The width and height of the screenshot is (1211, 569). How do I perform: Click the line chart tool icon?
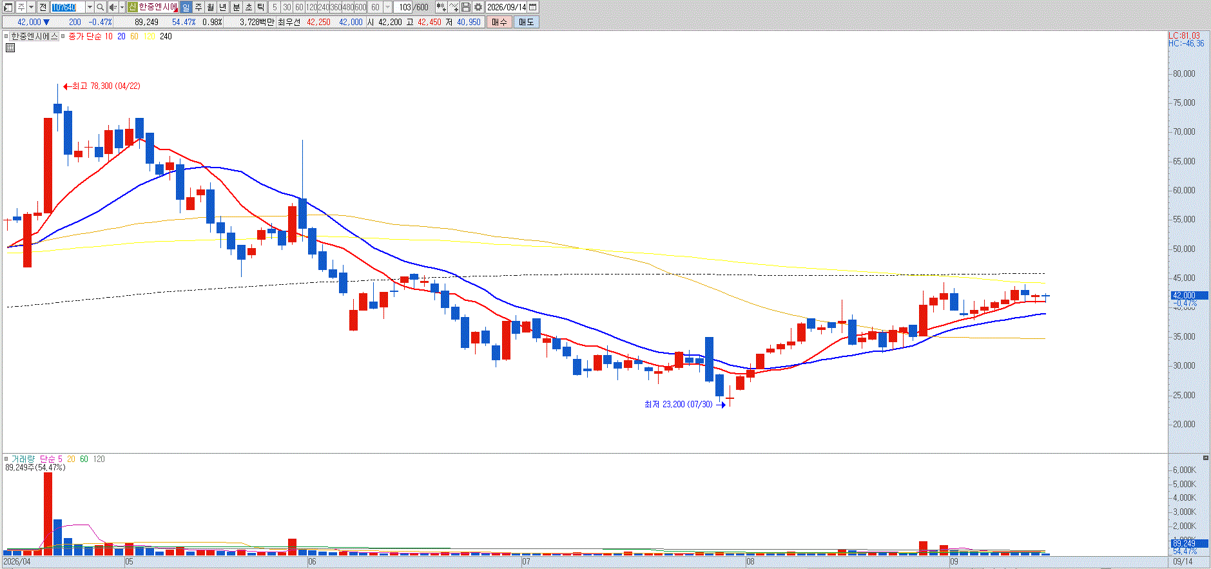pyautogui.click(x=454, y=7)
